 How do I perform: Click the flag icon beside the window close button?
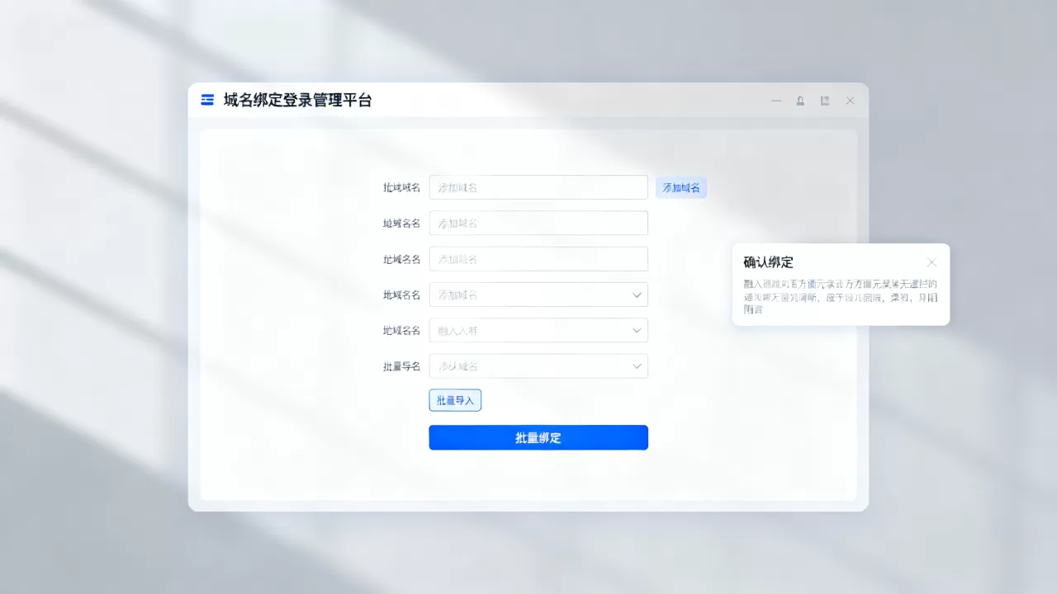pos(825,101)
